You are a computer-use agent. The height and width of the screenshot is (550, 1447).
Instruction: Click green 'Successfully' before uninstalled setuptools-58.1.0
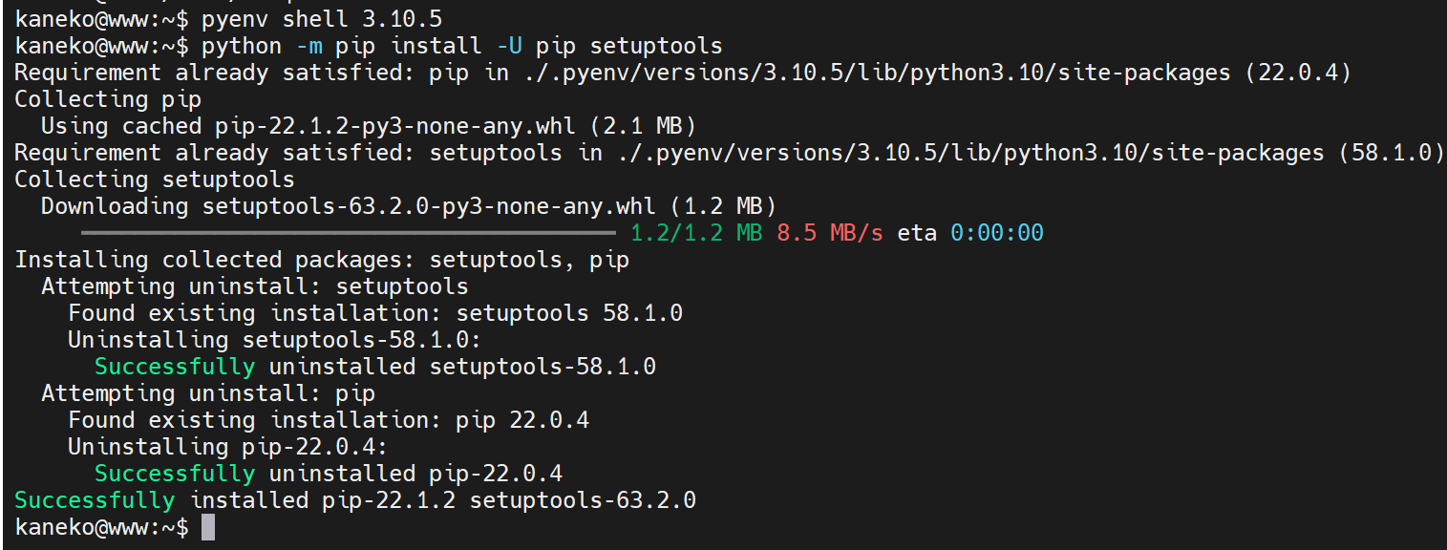175,367
